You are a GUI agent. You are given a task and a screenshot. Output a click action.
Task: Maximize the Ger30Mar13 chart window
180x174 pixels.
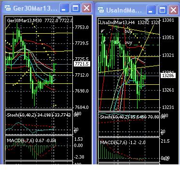(75, 8)
